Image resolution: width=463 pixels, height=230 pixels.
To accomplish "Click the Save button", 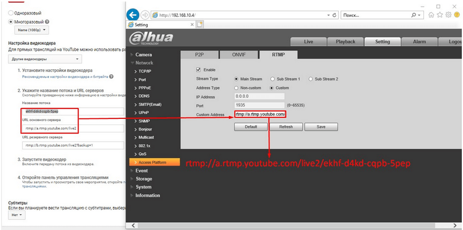I will (321, 127).
